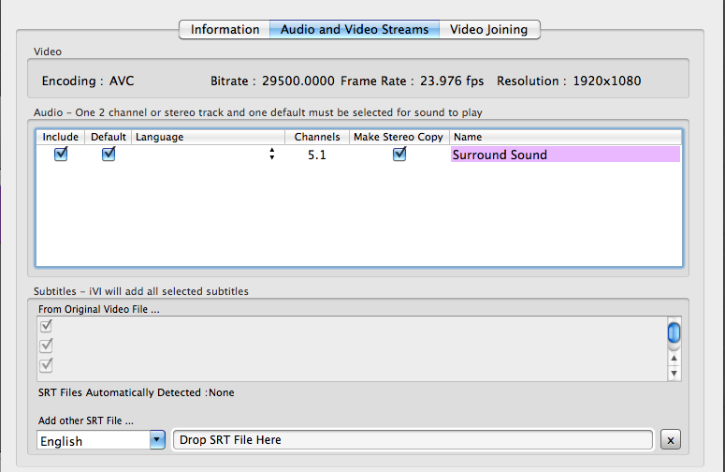Click the subtitle list scroll up arrow
The width and height of the screenshot is (725, 472).
point(674,358)
